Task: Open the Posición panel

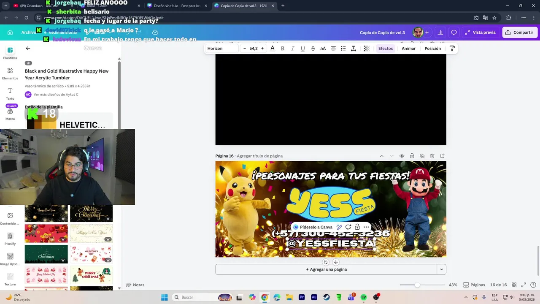Action: click(433, 49)
